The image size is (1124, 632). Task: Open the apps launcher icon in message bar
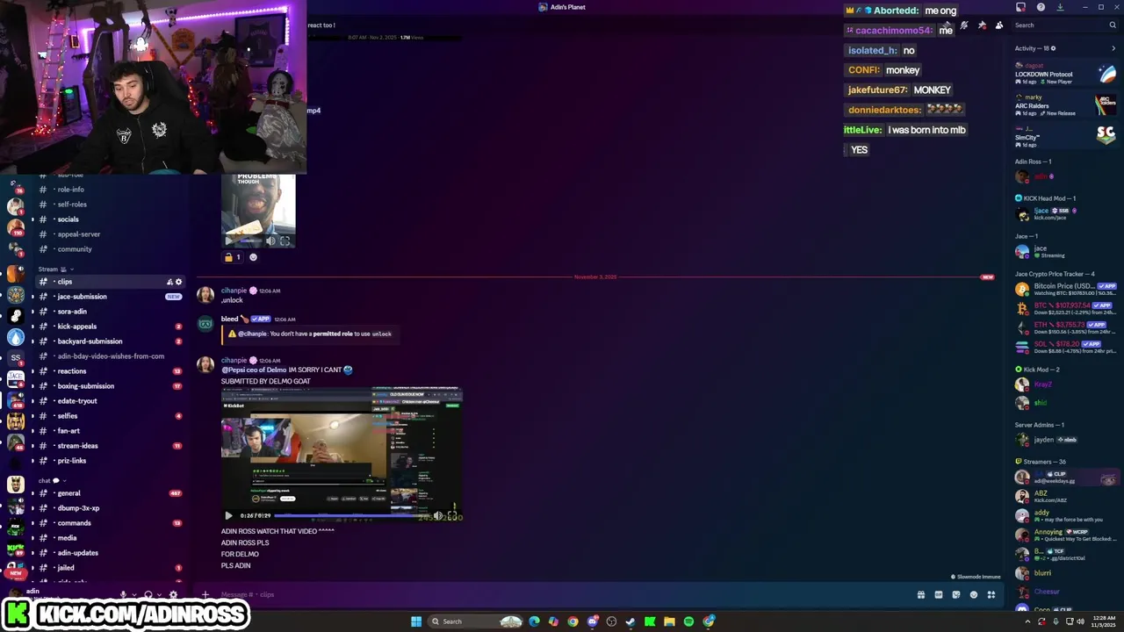pos(991,595)
